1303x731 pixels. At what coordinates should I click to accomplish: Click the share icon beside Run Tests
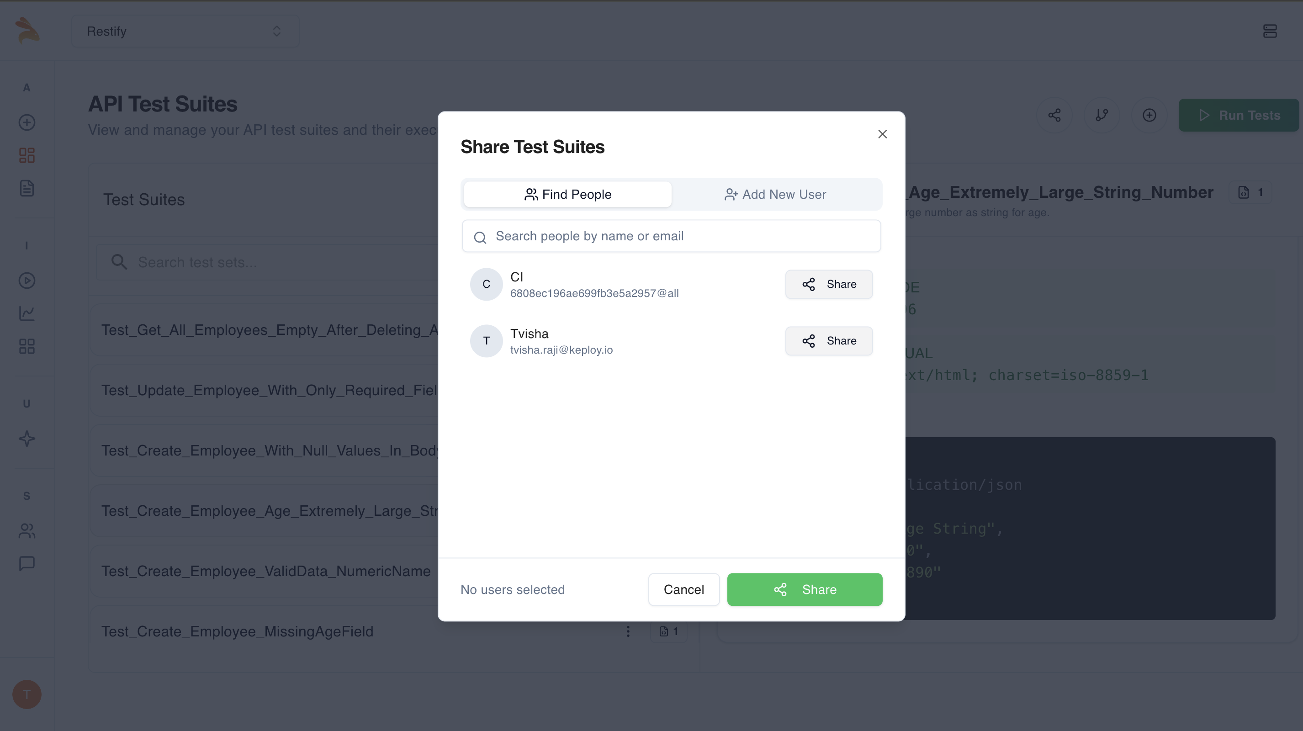pyautogui.click(x=1054, y=115)
